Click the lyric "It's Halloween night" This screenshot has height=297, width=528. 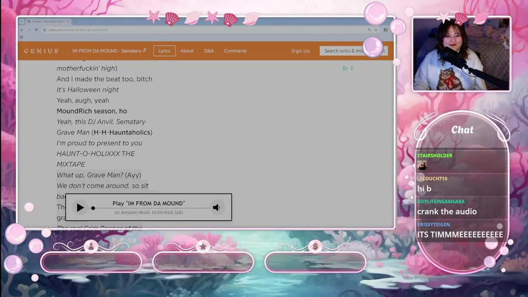(x=87, y=90)
